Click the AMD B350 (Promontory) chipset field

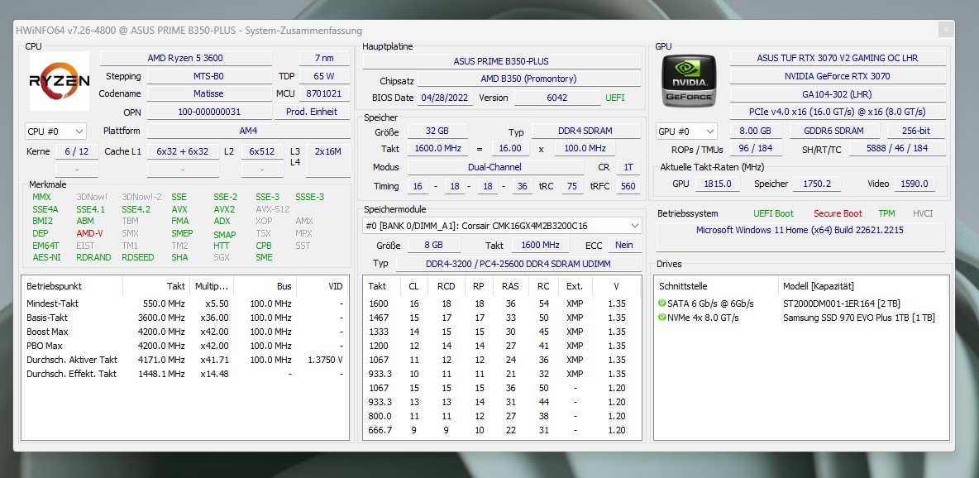click(x=529, y=79)
